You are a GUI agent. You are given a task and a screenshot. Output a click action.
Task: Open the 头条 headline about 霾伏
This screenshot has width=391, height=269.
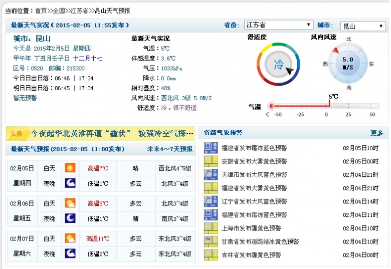[112, 133]
